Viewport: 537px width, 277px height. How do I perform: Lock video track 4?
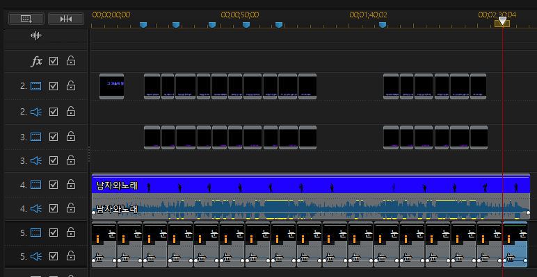[x=71, y=185]
